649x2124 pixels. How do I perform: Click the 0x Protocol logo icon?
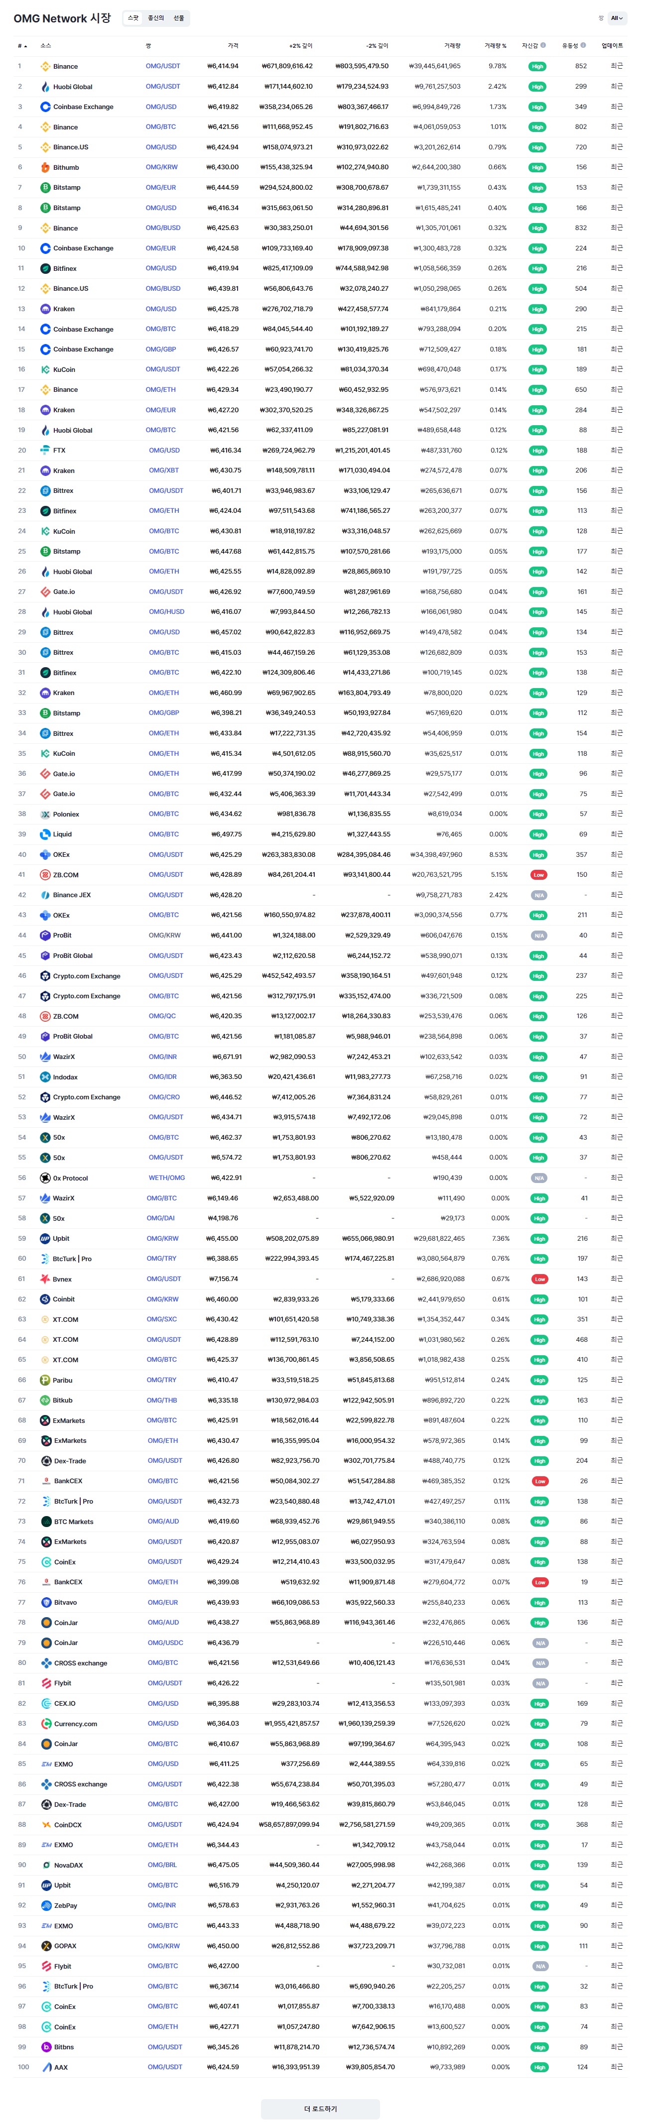coord(45,1179)
